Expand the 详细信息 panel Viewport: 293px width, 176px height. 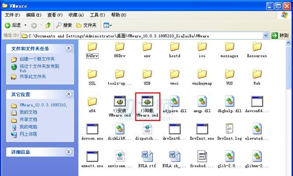click(69, 151)
